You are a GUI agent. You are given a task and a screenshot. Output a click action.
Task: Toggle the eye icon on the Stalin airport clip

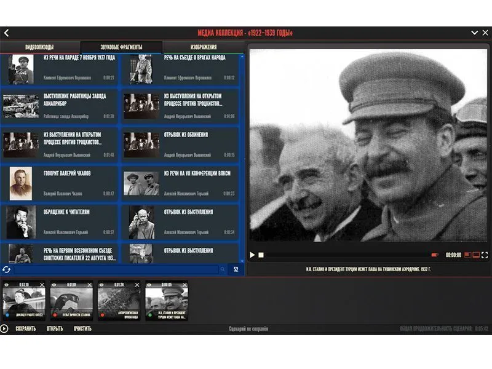[x=149, y=284]
